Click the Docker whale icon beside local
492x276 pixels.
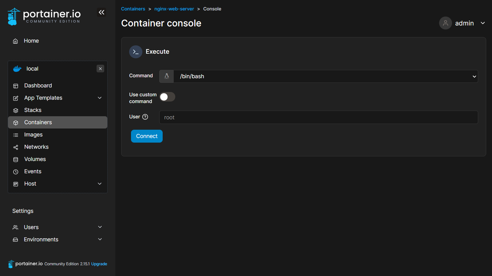coord(17,69)
